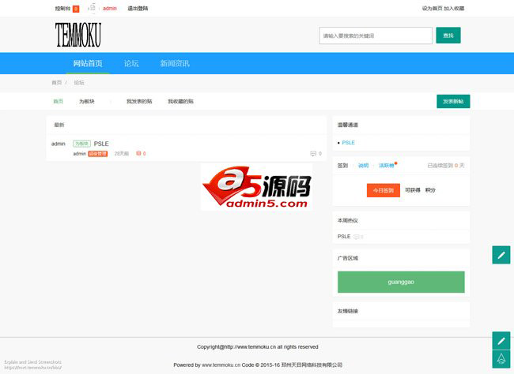The image size is (514, 374).
Task: Open the PSLE entry under 本周热议
Action: (344, 236)
